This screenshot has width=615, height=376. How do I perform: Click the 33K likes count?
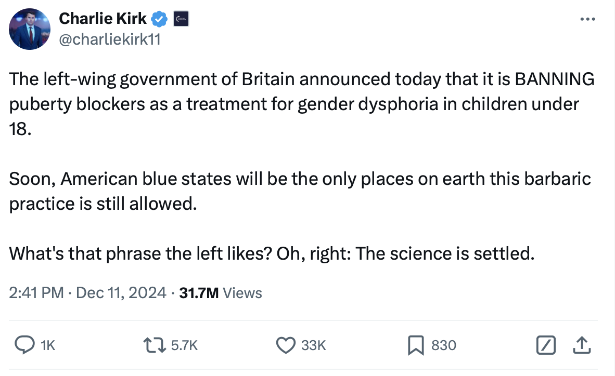(314, 345)
